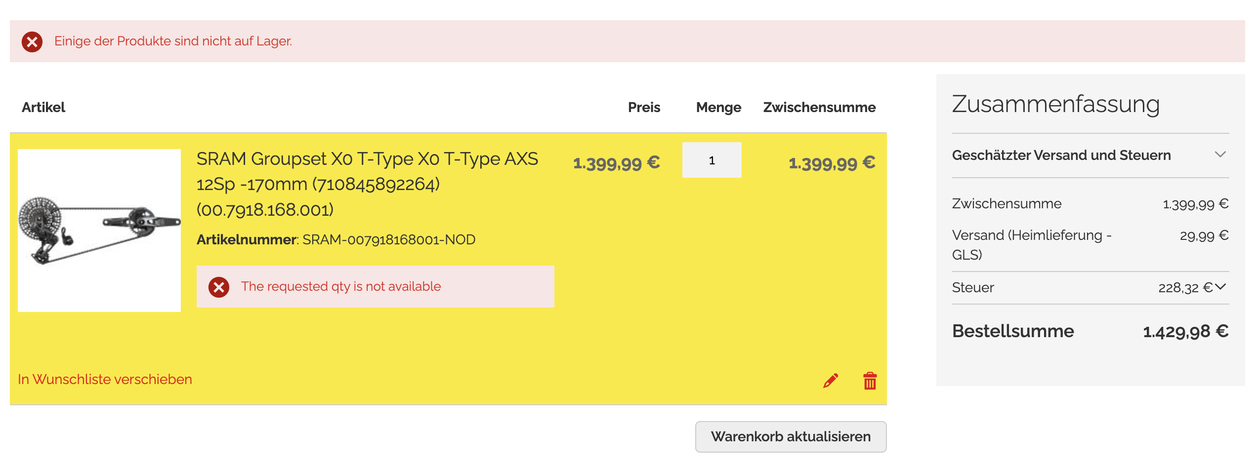This screenshot has height=465, width=1257.
Task: Click the Artikel column header
Action: [x=43, y=107]
